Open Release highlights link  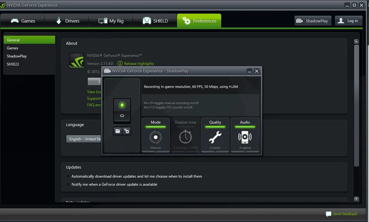pyautogui.click(x=139, y=64)
